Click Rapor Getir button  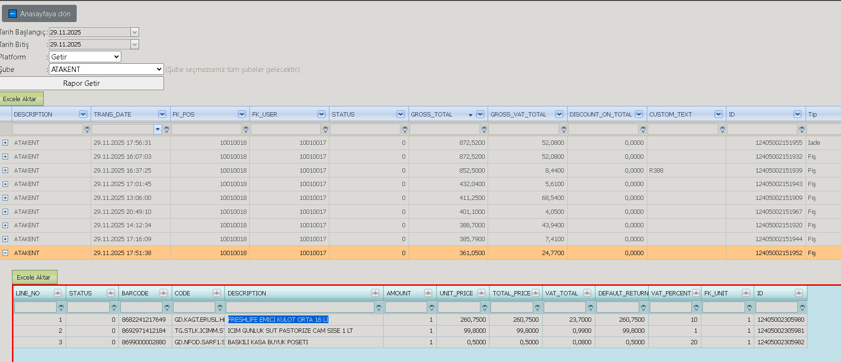coord(82,83)
